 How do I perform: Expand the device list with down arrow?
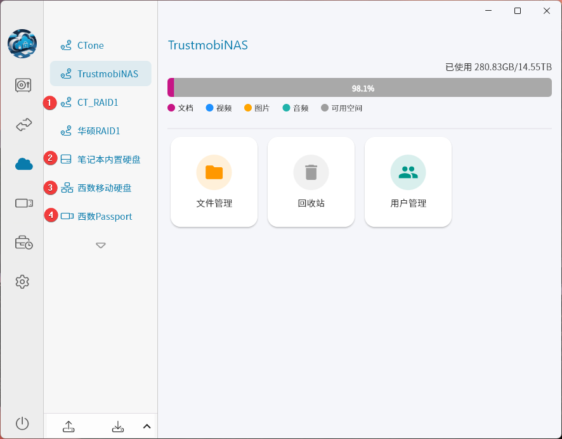pos(101,245)
